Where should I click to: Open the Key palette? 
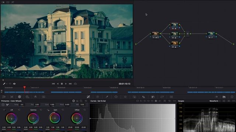pyautogui.click(x=153, y=97)
